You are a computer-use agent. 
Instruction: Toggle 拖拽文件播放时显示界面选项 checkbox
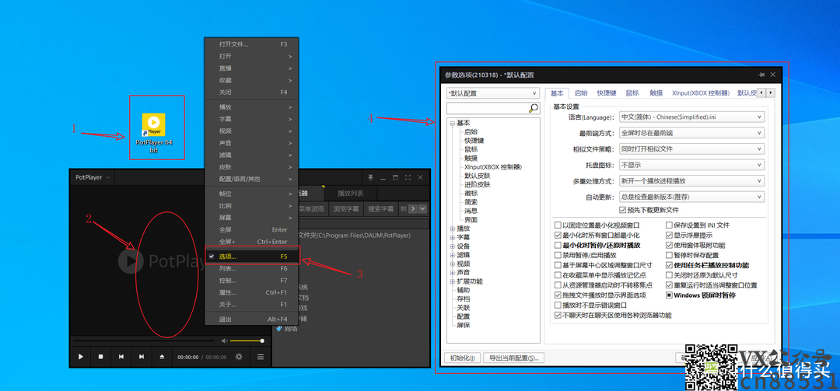[558, 295]
